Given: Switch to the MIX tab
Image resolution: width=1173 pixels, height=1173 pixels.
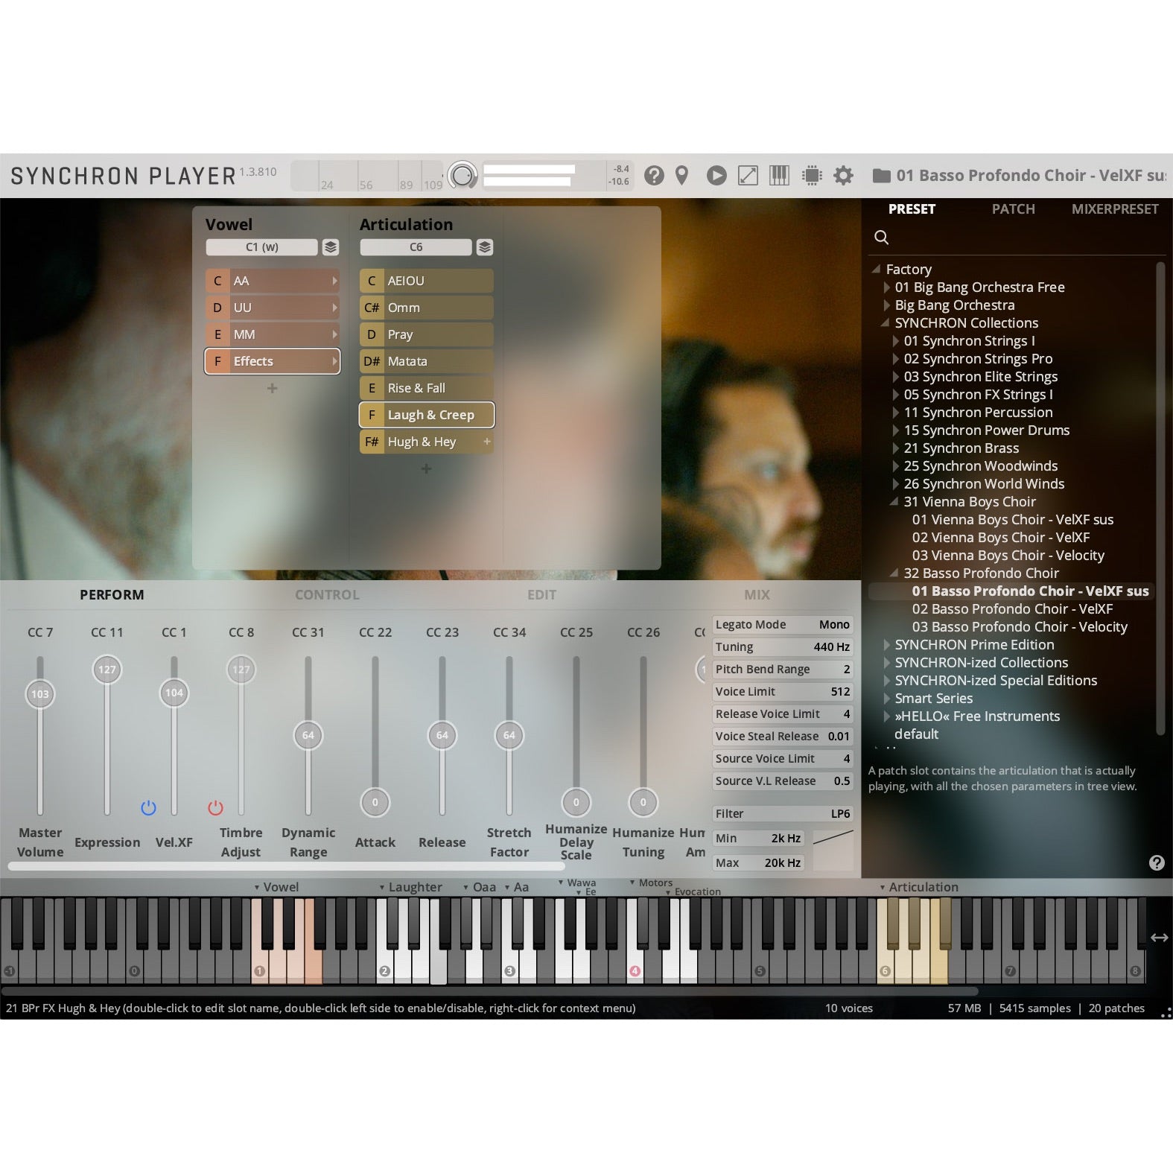Looking at the screenshot, I should 757,594.
